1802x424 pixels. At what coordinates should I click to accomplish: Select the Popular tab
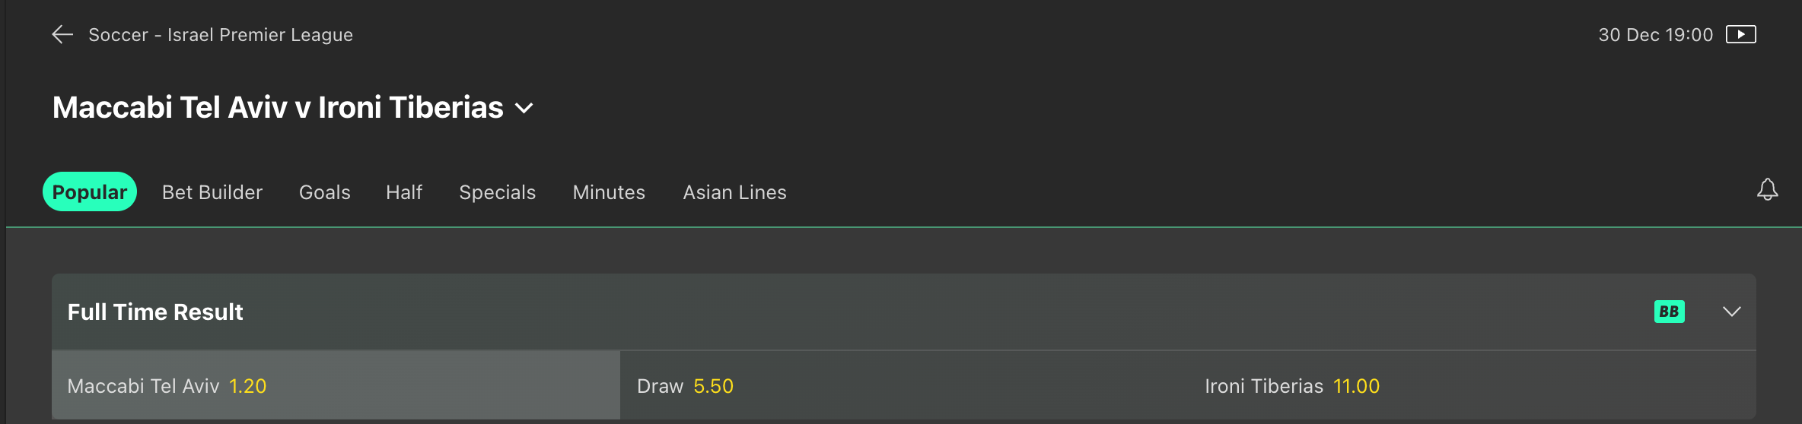pyautogui.click(x=90, y=192)
